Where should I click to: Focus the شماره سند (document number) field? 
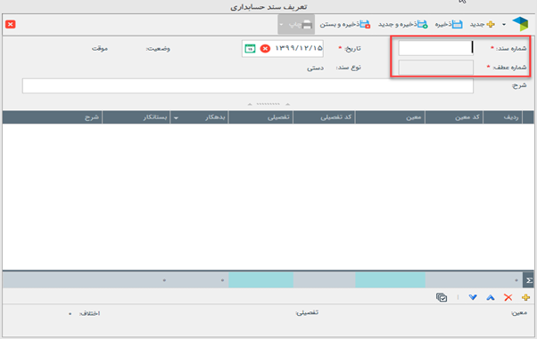(436, 48)
